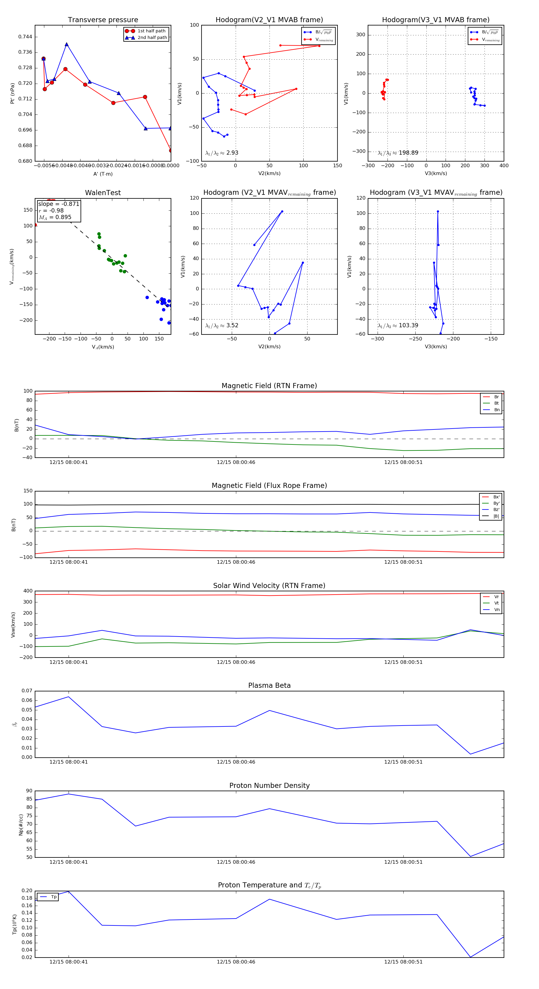This screenshot has width=539, height=989.
Task: Click the 'WalenTest' plot title
Action: tap(103, 193)
